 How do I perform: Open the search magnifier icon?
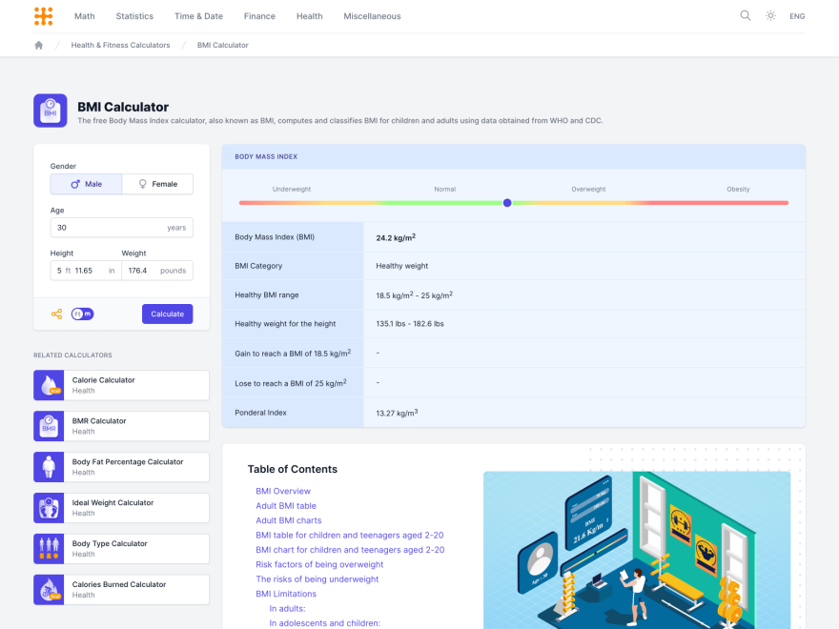point(745,15)
